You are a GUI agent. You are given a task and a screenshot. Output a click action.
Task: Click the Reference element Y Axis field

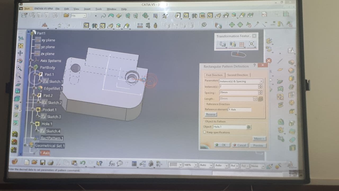(x=239, y=110)
